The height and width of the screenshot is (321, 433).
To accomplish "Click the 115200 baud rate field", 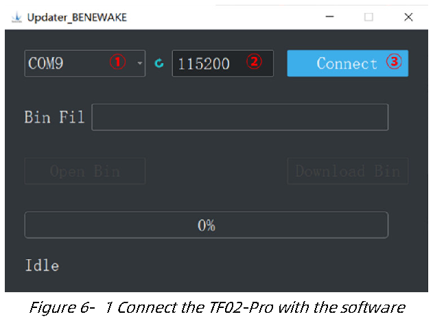I will coord(222,63).
